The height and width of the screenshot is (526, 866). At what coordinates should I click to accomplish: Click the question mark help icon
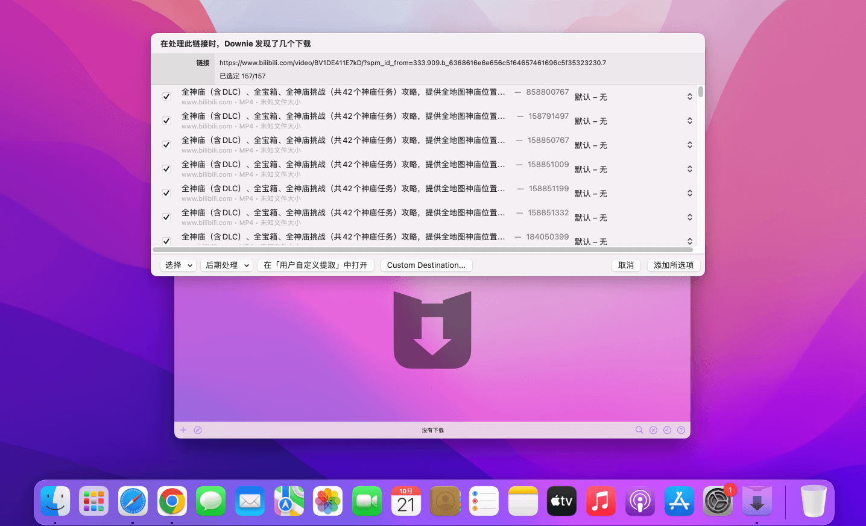[x=681, y=430]
